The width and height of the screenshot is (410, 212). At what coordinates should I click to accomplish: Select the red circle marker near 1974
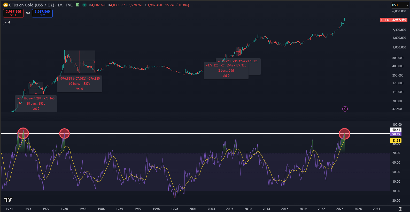click(x=23, y=133)
